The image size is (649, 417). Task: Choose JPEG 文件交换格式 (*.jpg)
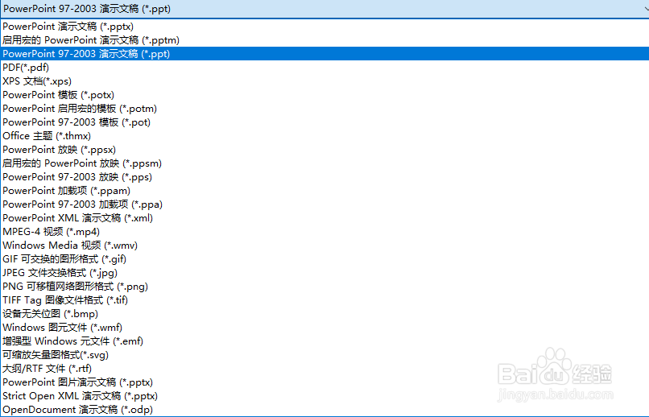[324, 273]
